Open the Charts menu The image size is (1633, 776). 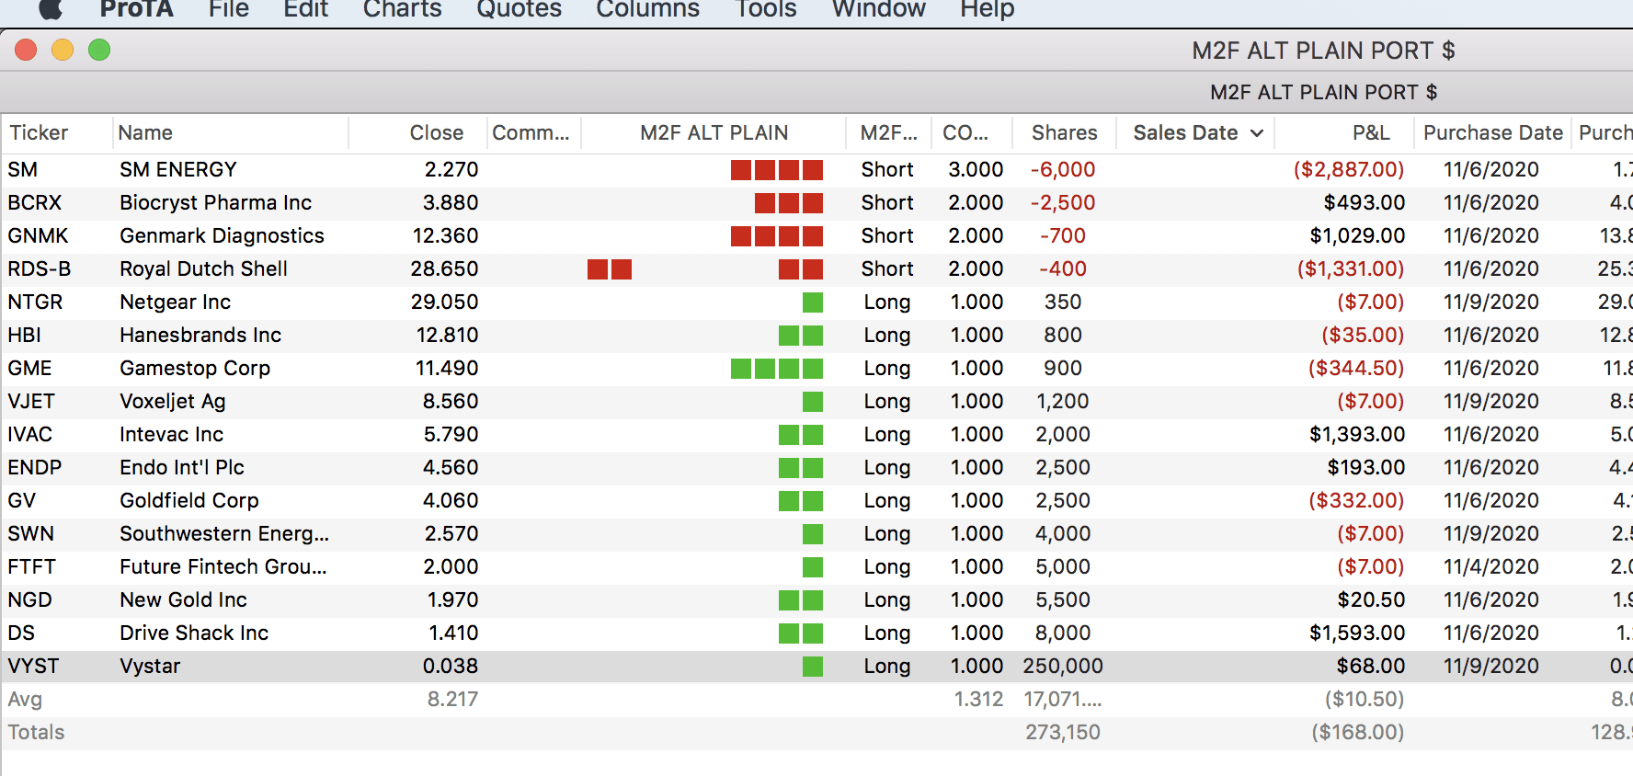tap(402, 9)
